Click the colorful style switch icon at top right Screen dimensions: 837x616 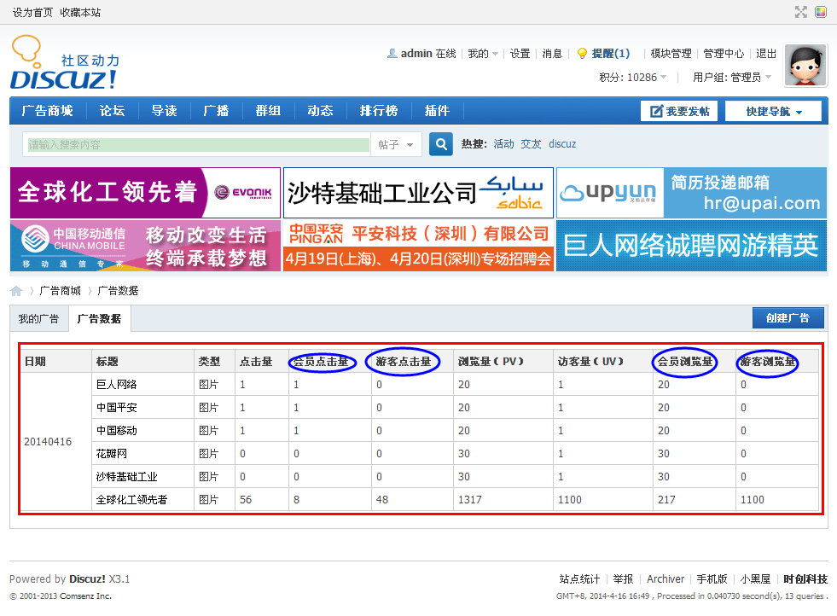821,12
